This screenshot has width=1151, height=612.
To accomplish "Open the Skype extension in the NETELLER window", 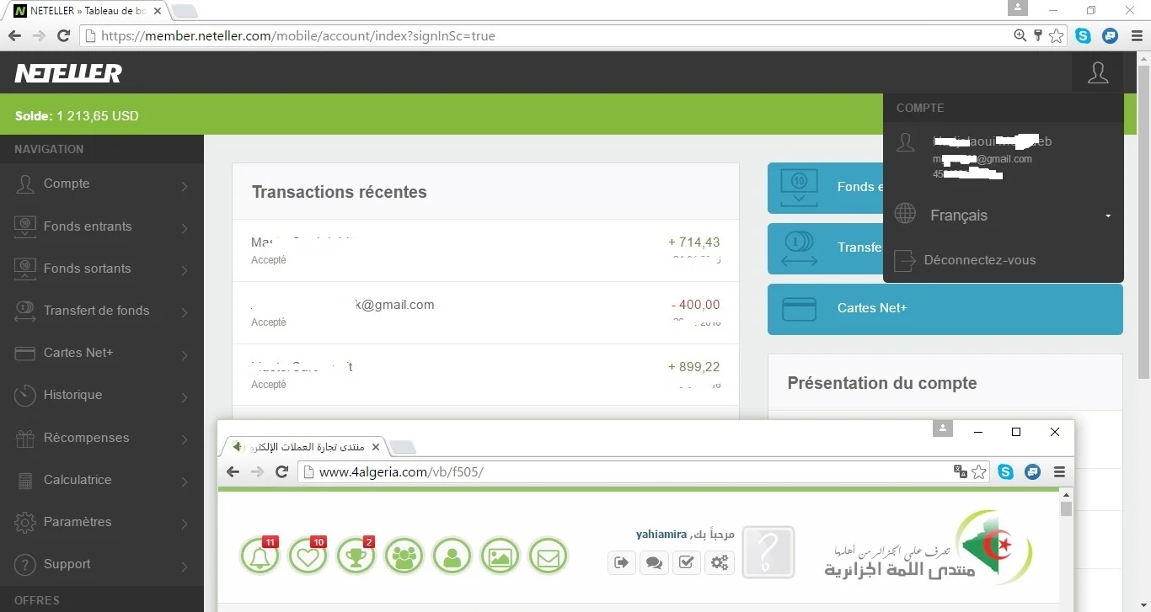I will (1084, 36).
